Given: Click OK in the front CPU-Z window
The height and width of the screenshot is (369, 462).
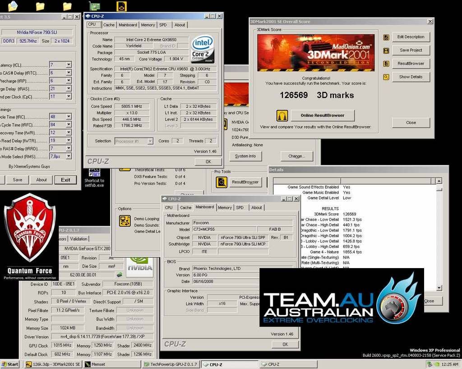Looking at the screenshot, I should pos(208,162).
